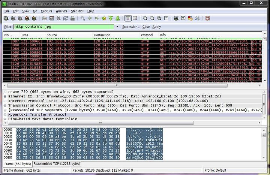The width and height of the screenshot is (270, 175).
Task: Select packet number 3126 row
Action: (132, 64)
